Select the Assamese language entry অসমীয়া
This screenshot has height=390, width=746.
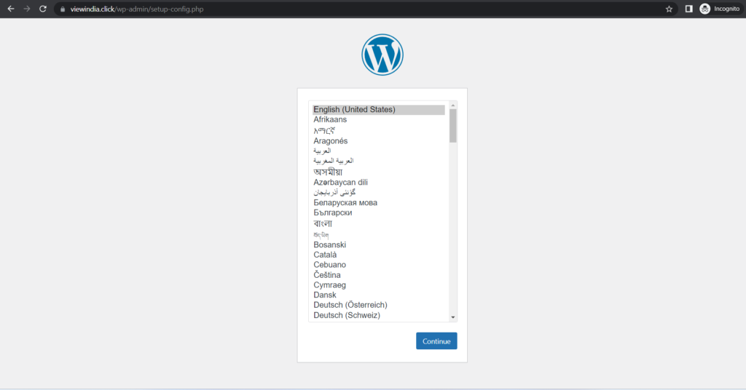point(379,172)
